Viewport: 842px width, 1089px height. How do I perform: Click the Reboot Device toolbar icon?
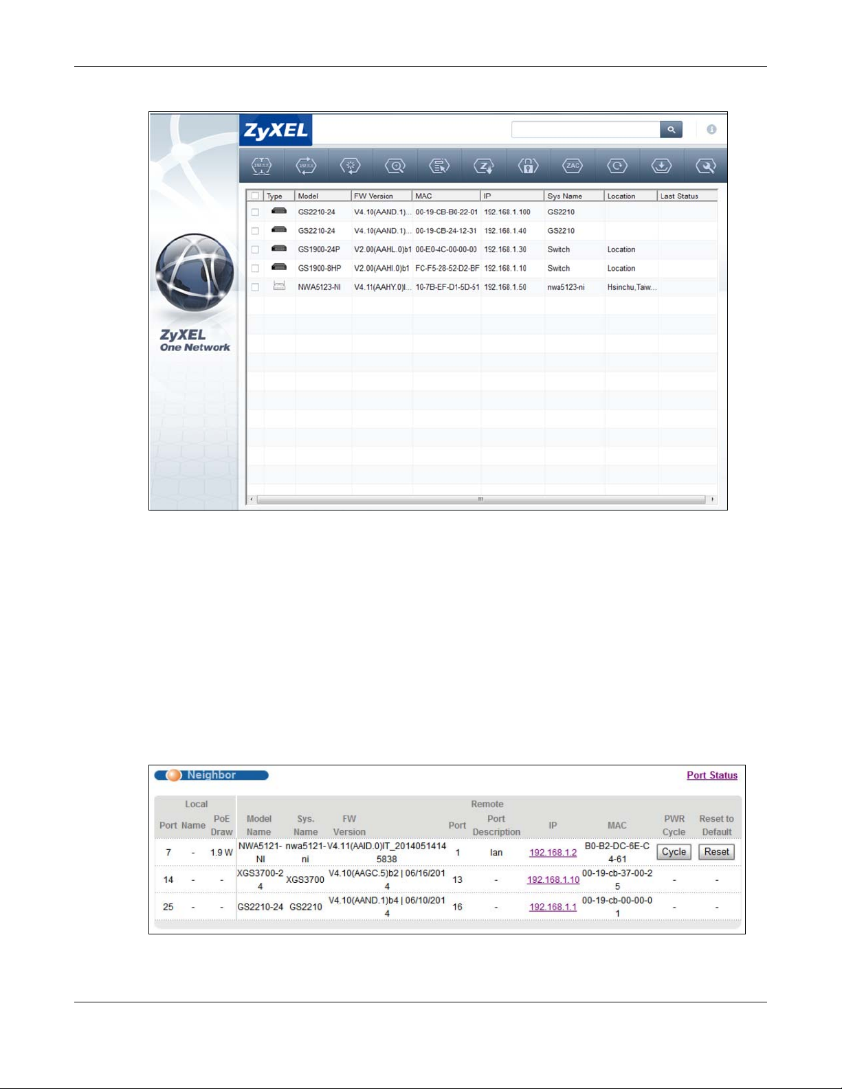(x=351, y=166)
